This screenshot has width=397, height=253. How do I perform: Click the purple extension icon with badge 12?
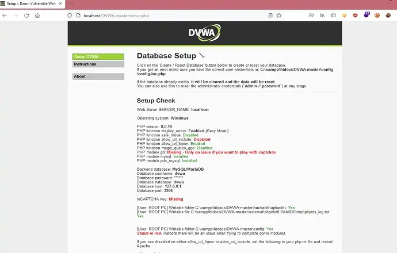tap(365, 15)
